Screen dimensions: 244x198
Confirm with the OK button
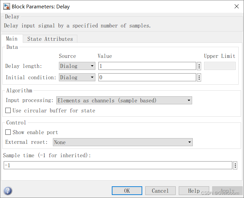click(127, 191)
